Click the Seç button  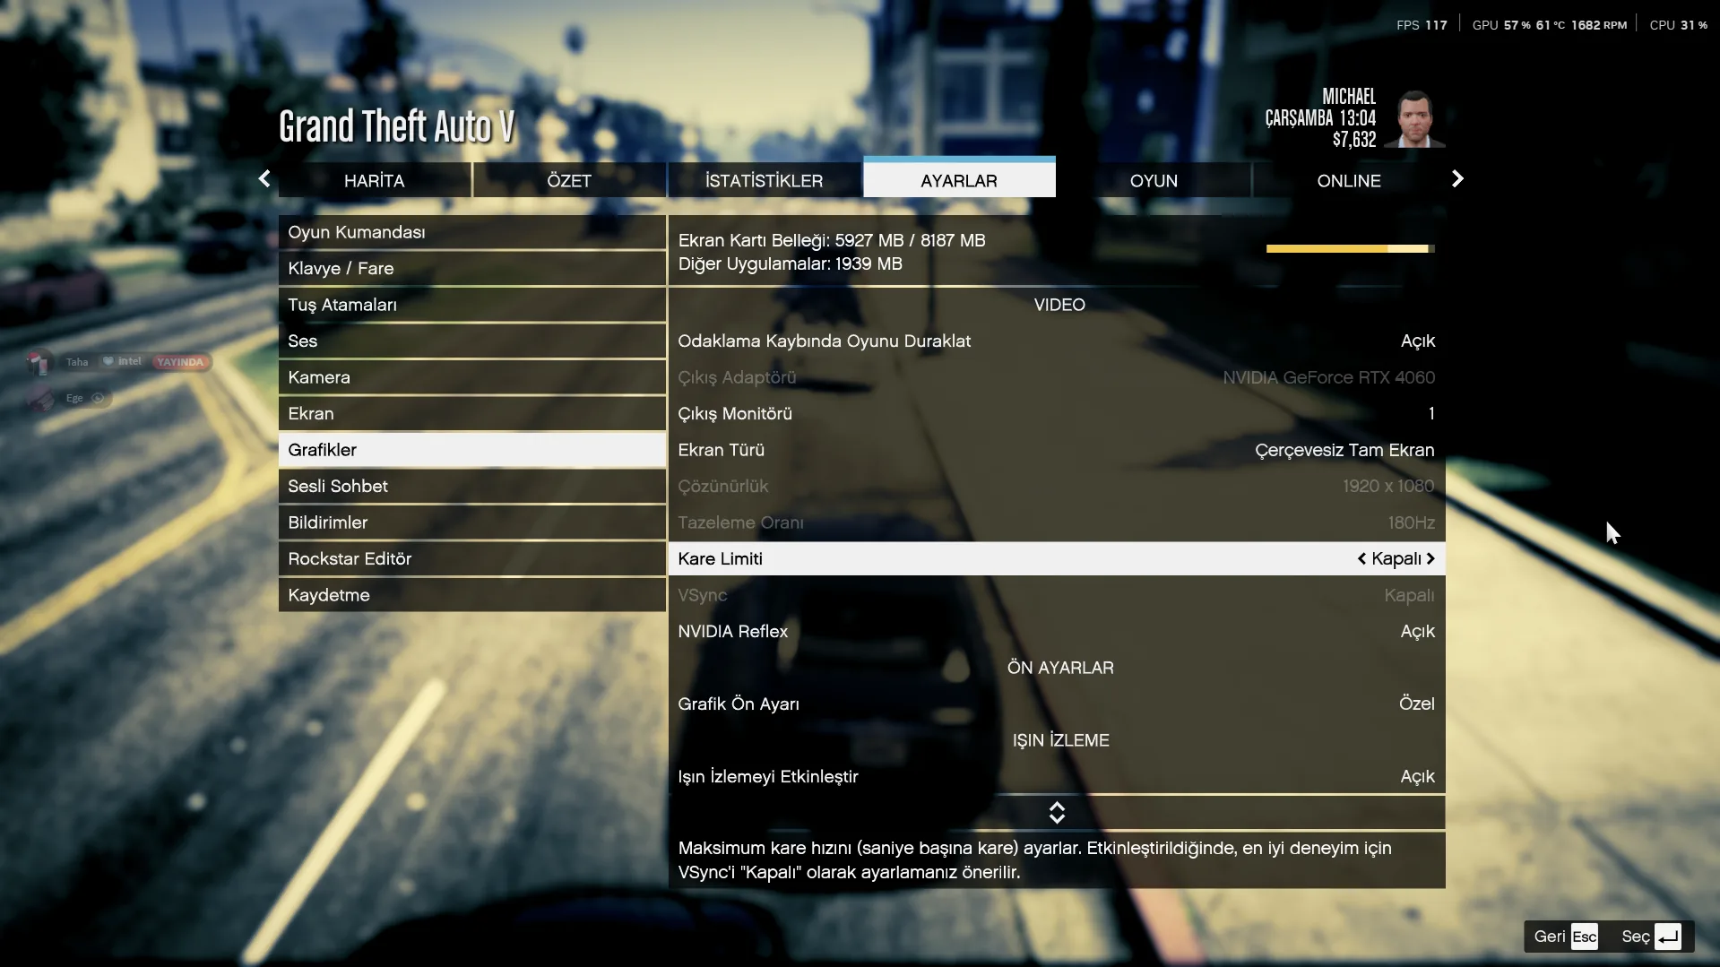click(1651, 937)
